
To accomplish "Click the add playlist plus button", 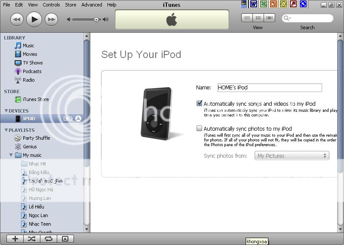I will click(x=15, y=239).
